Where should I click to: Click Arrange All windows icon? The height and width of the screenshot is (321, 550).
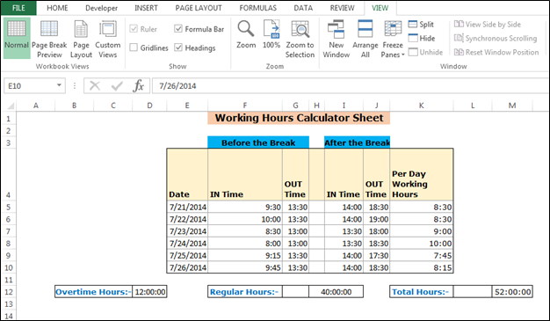(x=365, y=39)
